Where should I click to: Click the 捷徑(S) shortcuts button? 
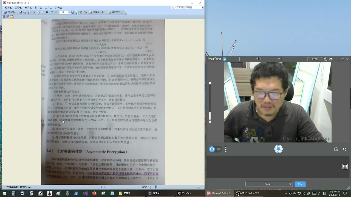(10, 12)
